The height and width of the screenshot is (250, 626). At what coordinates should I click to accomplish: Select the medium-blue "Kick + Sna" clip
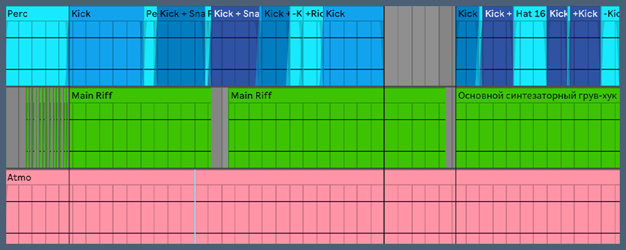click(182, 46)
